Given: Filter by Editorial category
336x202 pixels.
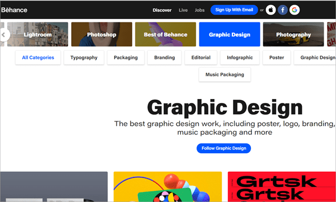Looking at the screenshot, I should click(x=201, y=58).
